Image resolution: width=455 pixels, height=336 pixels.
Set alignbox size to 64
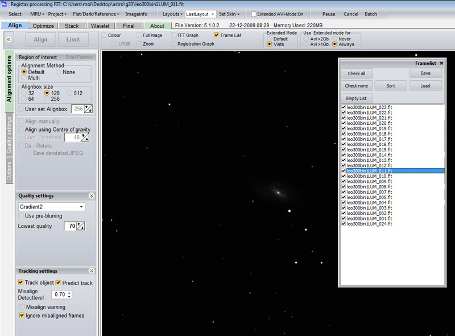[x=24, y=99]
